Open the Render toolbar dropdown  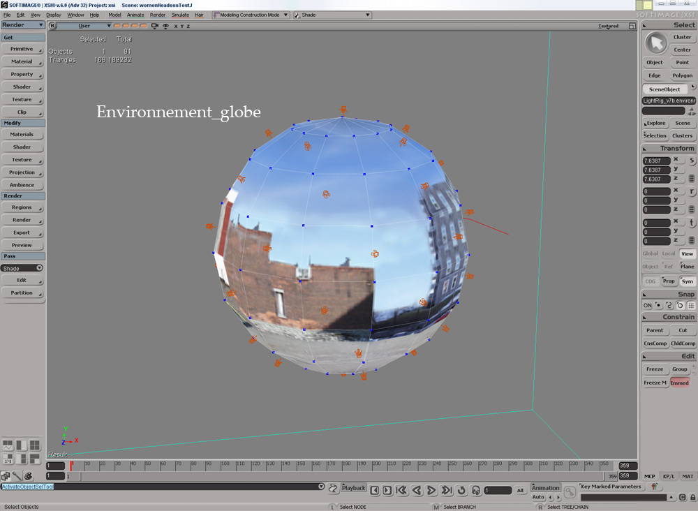tap(22, 25)
